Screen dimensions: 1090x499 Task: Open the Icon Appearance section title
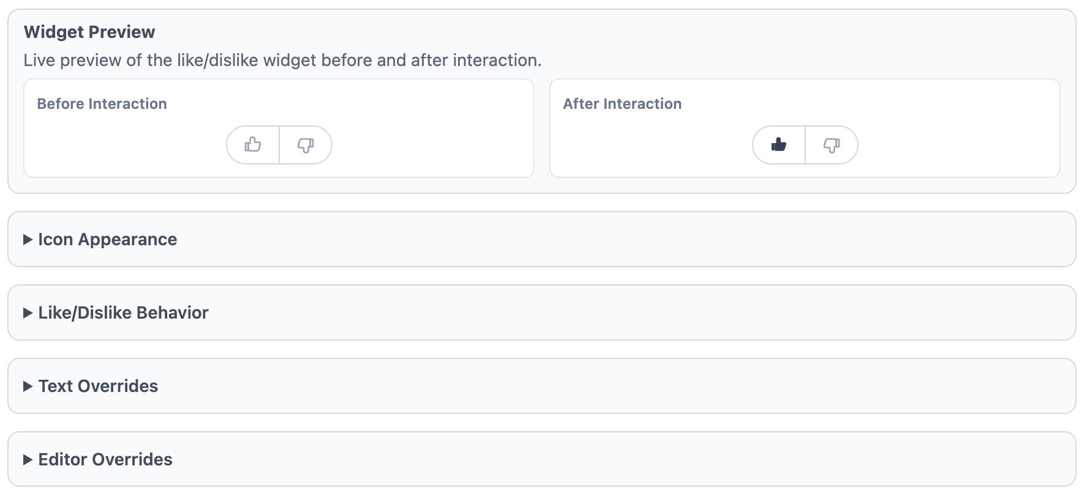108,240
